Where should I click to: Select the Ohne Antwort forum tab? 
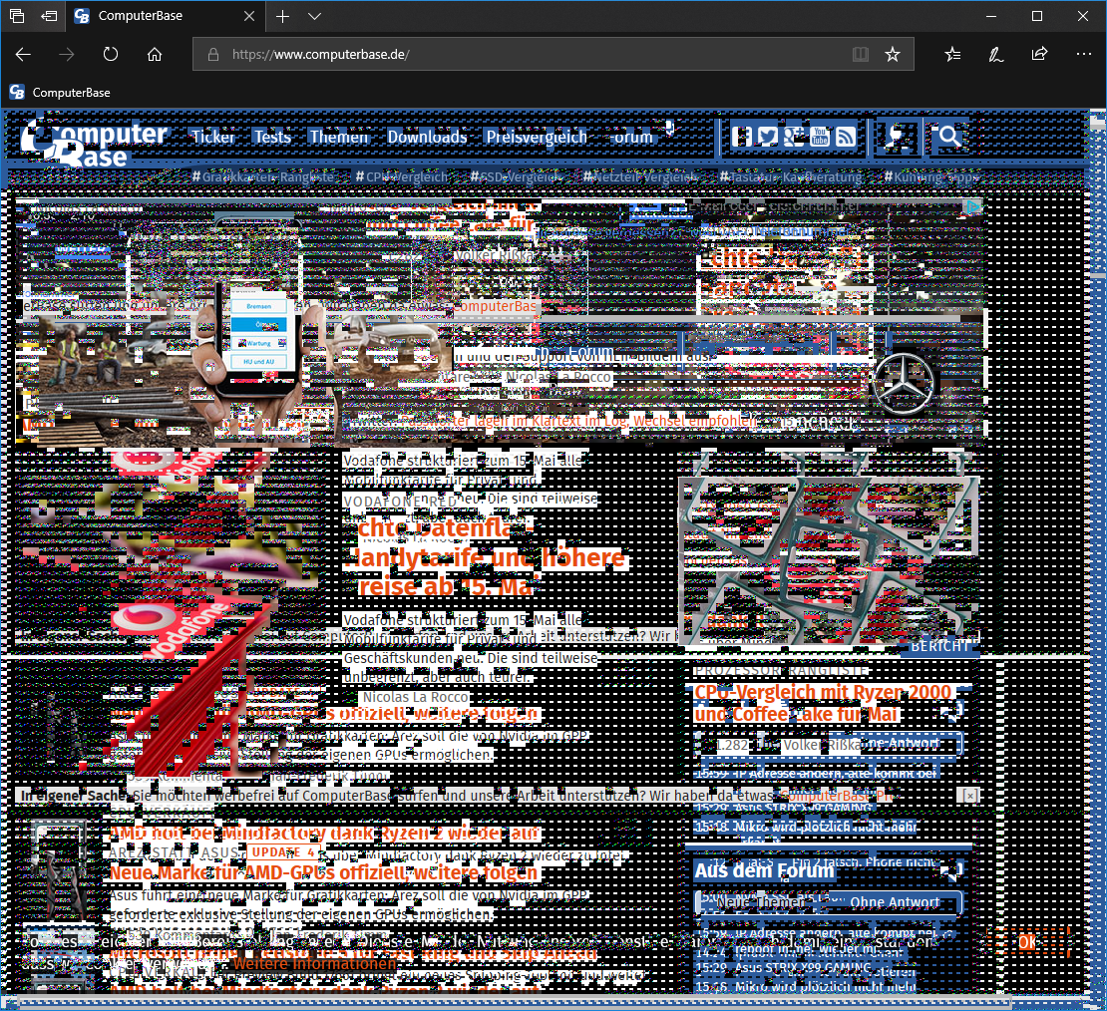[894, 902]
